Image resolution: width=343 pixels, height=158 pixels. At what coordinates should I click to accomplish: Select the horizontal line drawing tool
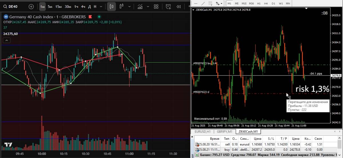[x=196, y=3]
